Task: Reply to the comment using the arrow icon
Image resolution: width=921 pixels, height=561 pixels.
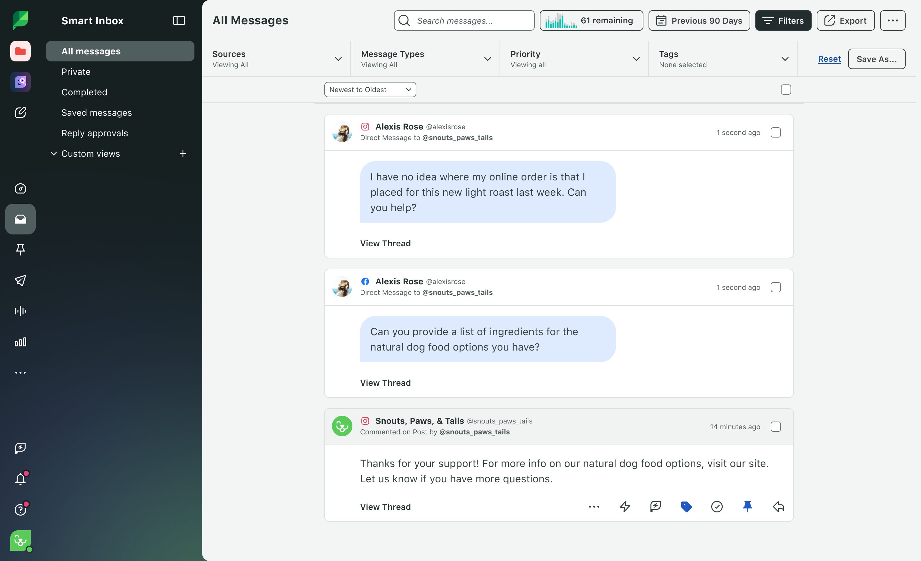Action: coord(778,507)
